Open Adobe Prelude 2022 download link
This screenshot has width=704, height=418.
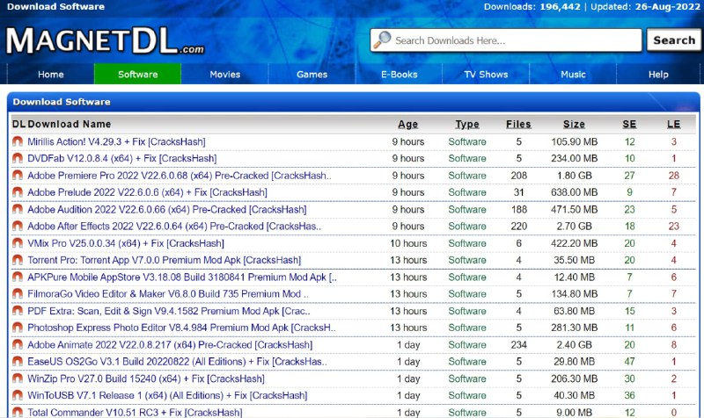coord(147,192)
